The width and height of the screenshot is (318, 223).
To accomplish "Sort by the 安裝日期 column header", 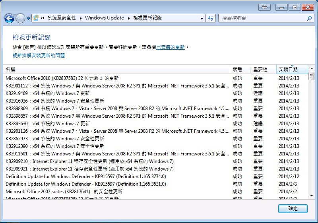I will click(x=292, y=70).
